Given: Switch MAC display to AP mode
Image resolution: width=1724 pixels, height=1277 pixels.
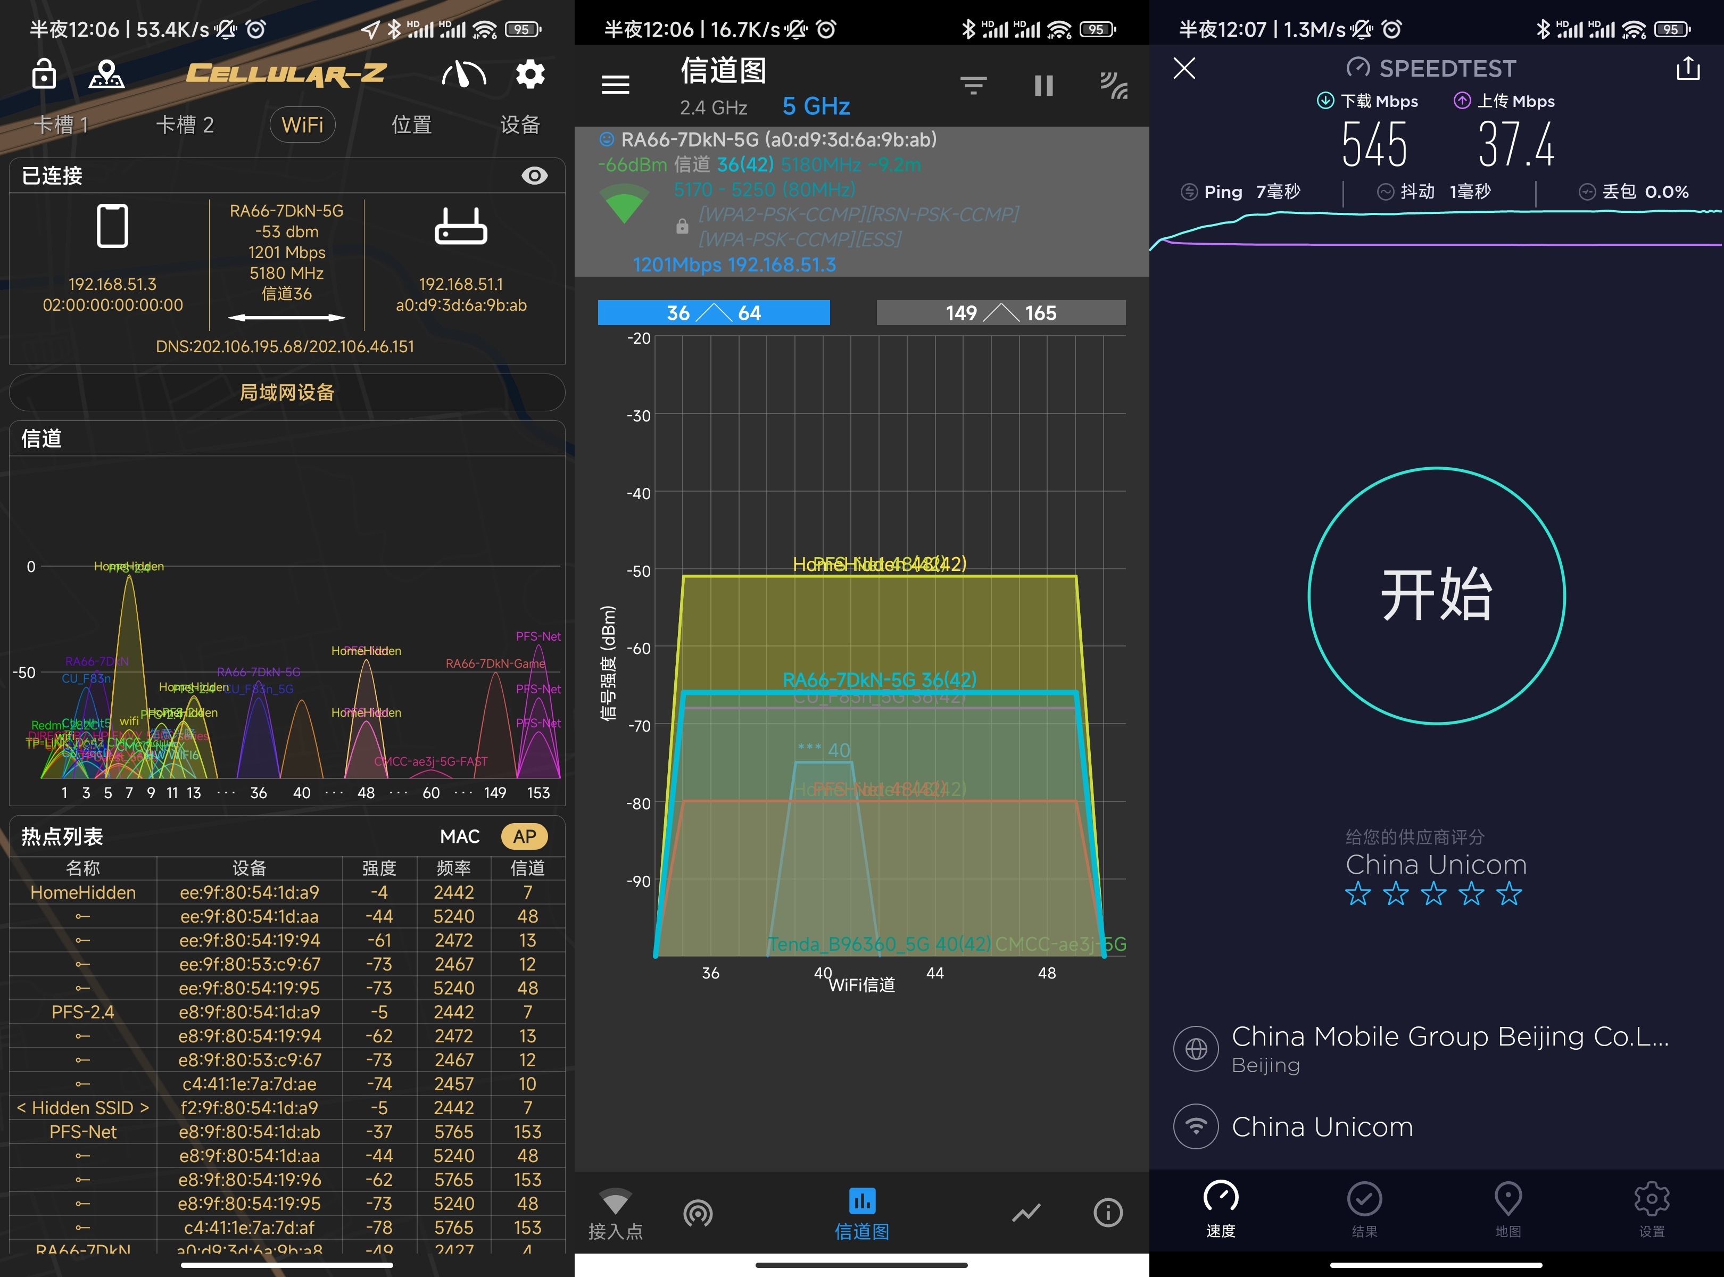Looking at the screenshot, I should point(524,835).
